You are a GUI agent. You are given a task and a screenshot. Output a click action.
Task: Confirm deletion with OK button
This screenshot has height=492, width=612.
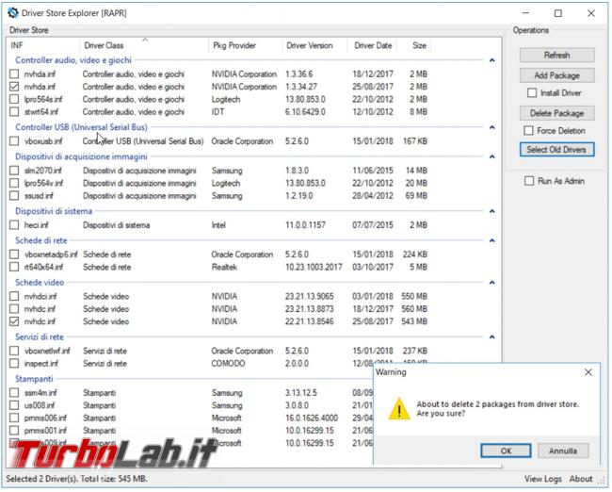506,451
